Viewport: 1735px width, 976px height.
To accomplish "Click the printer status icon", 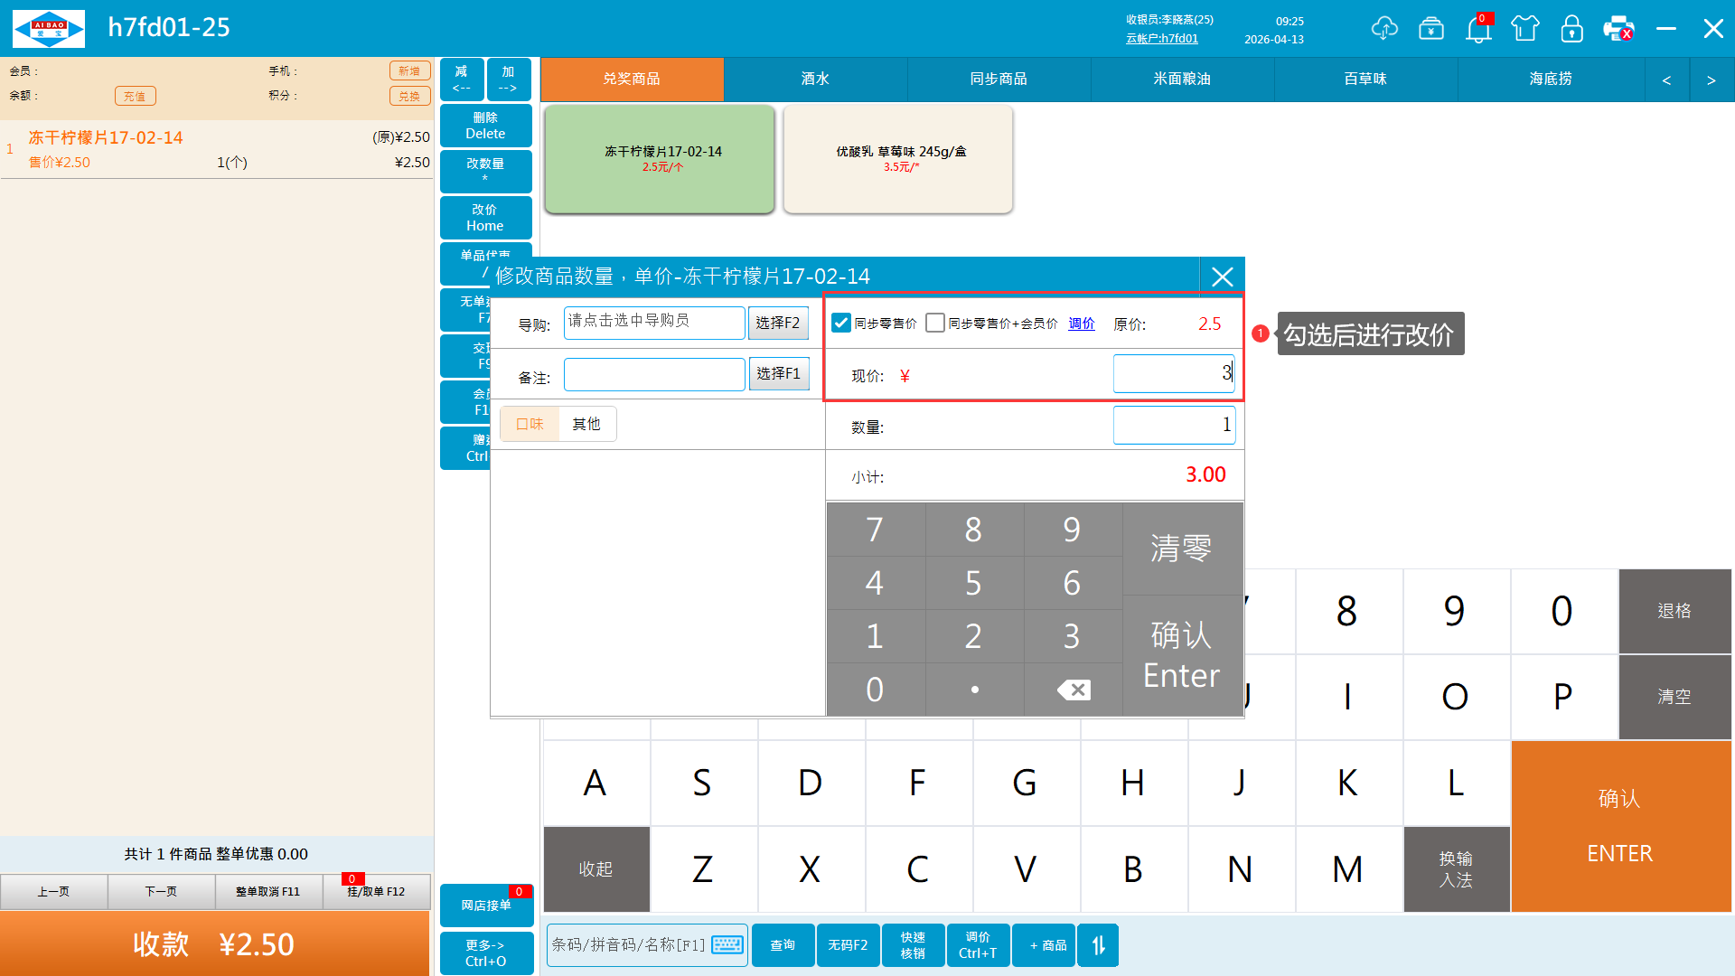I will (1618, 29).
